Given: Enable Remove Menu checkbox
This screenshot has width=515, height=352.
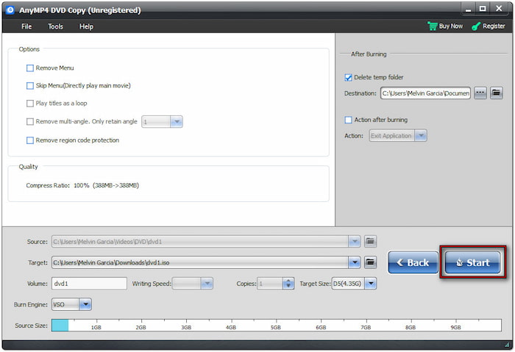Looking at the screenshot, I should [x=30, y=68].
